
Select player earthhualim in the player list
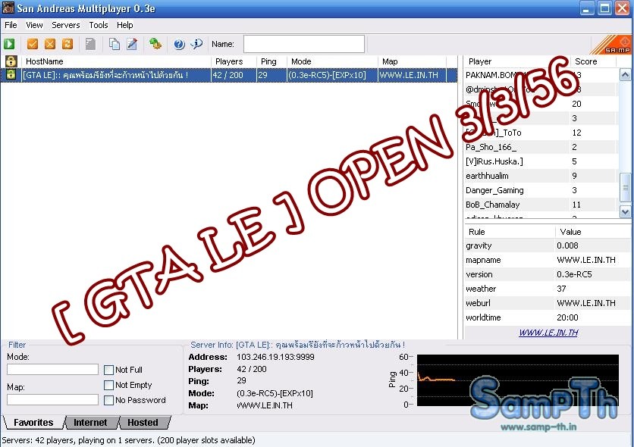click(541, 176)
